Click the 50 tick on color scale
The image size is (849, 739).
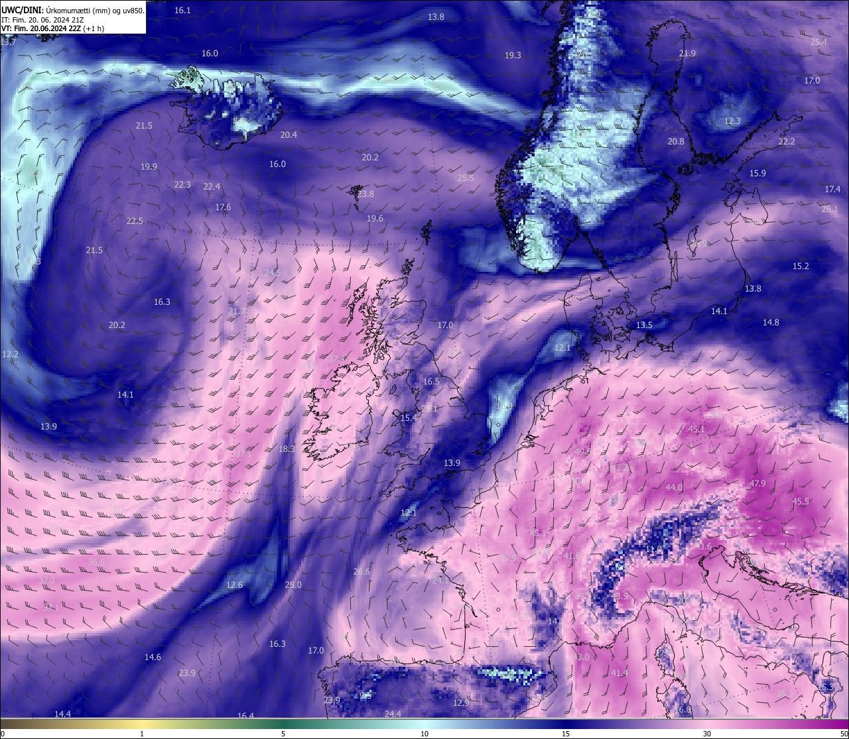[844, 734]
